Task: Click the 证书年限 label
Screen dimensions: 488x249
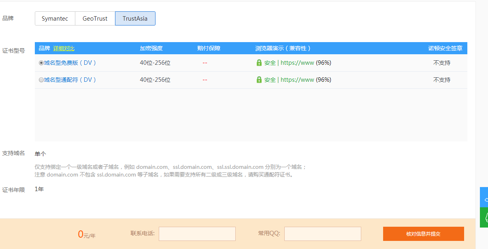Action: click(13, 190)
